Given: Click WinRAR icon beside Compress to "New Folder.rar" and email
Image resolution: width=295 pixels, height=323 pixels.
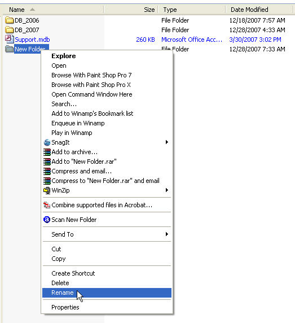Looking at the screenshot, I should (x=47, y=181).
